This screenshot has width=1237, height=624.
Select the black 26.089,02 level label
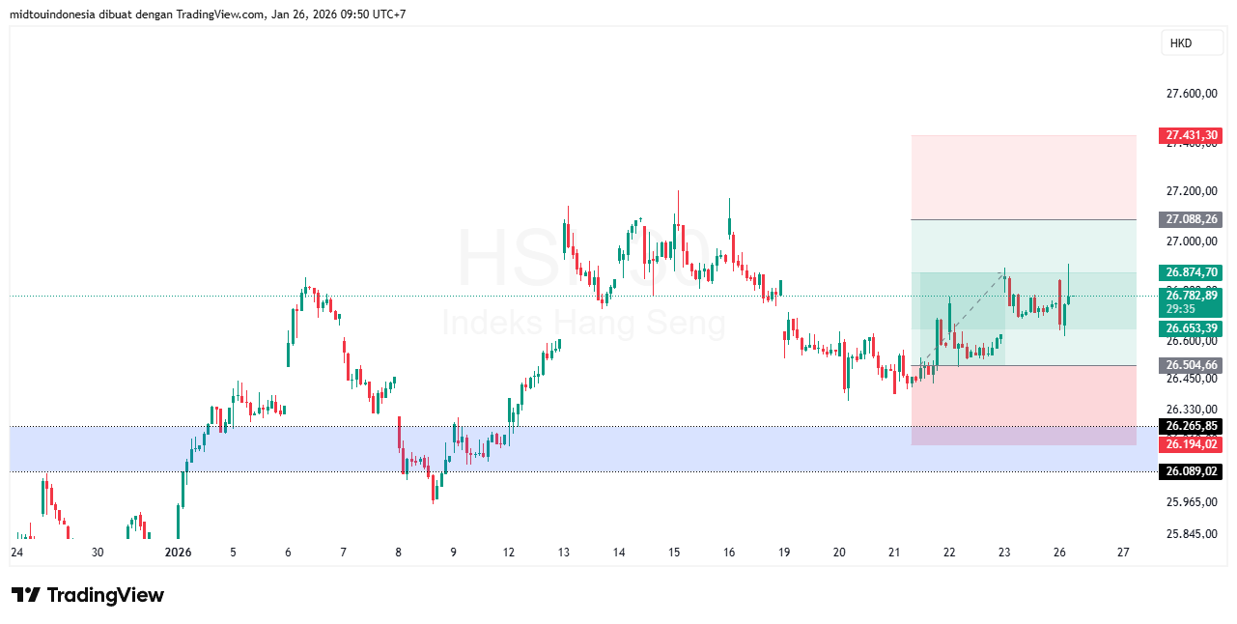[x=1191, y=471]
